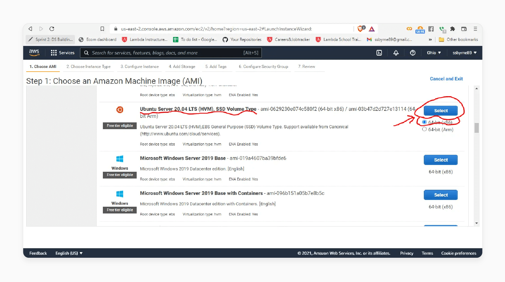
Task: Open the notifications bell icon
Action: (396, 53)
